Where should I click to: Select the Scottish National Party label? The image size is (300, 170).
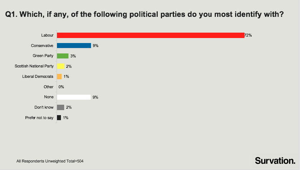[34, 66]
